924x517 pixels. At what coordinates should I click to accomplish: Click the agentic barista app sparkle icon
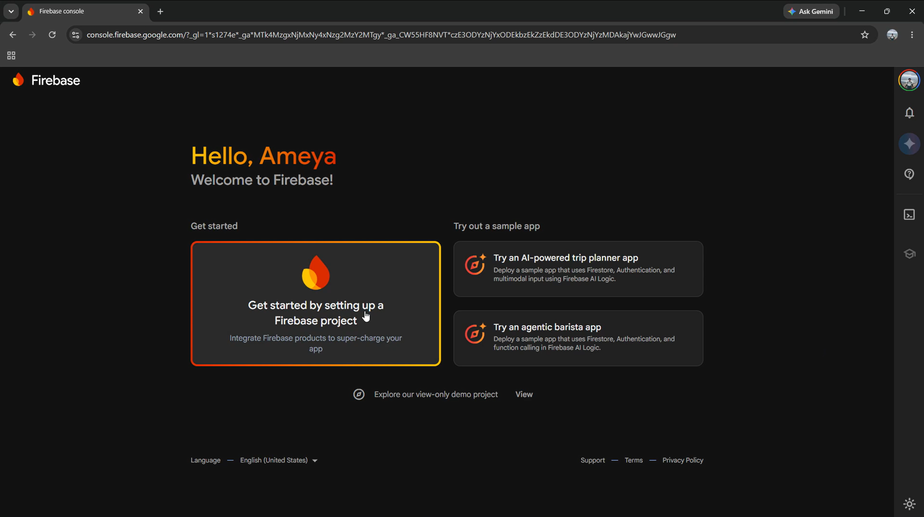point(475,333)
